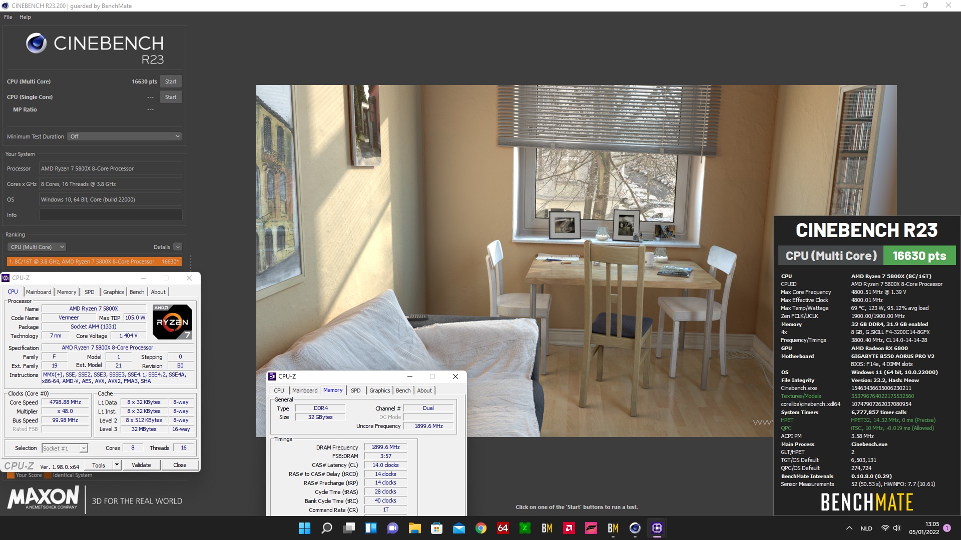This screenshot has height=540, width=961.
Task: Click the HPET entry in BenchMate overlay
Action: click(787, 420)
